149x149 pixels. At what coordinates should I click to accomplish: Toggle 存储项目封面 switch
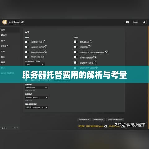coord(27,42)
